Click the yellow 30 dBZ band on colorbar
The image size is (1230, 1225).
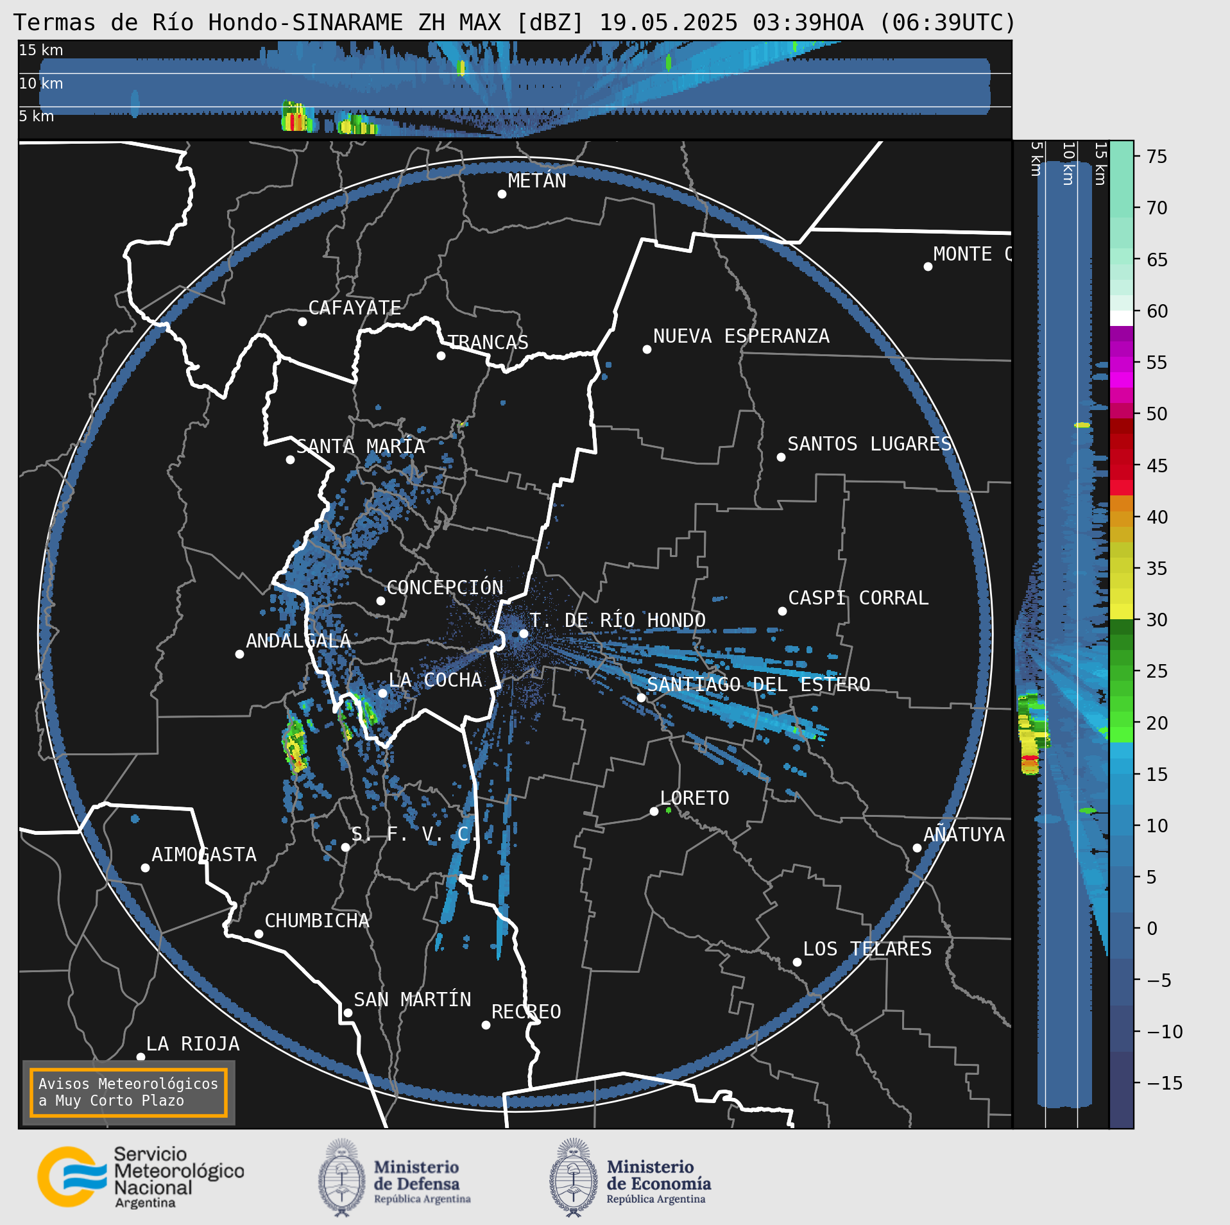[1122, 612]
